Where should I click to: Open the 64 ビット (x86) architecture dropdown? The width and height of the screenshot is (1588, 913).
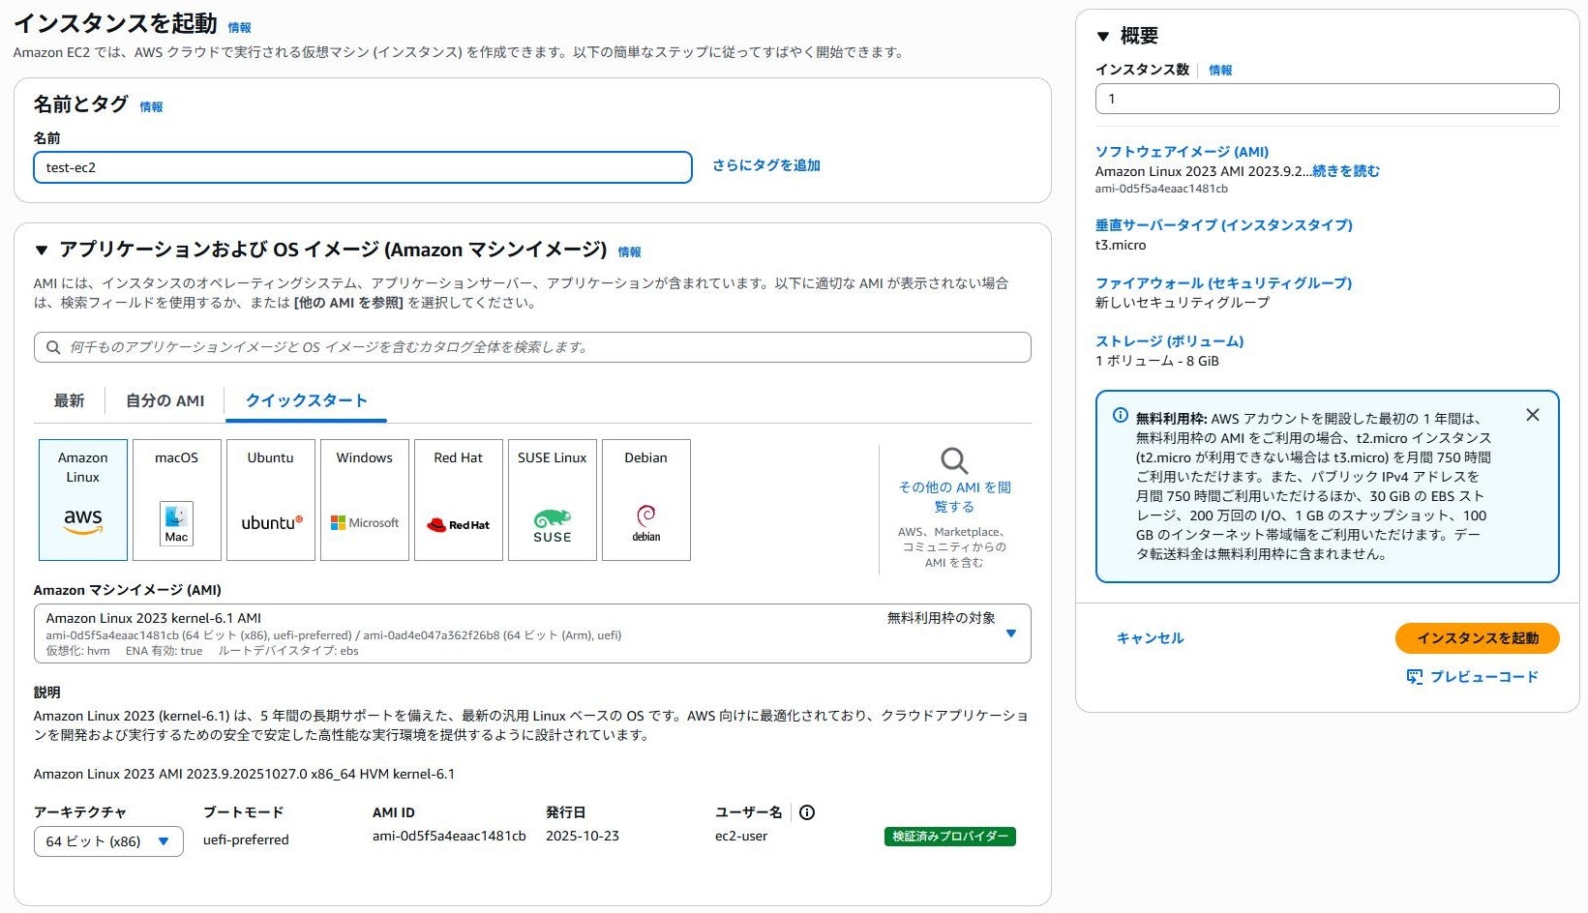(108, 841)
